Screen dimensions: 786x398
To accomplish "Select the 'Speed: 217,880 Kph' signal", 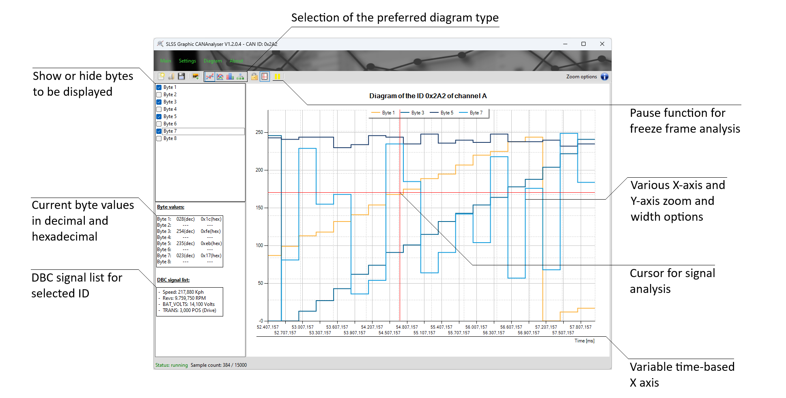I will pos(183,292).
